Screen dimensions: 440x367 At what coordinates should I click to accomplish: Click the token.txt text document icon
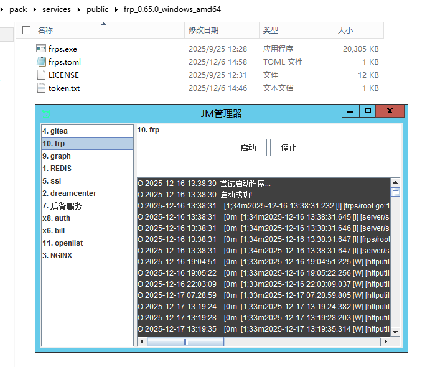[41, 88]
